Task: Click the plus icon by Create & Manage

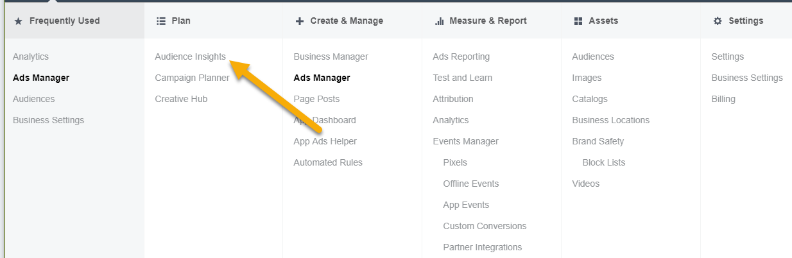Action: pyautogui.click(x=300, y=21)
